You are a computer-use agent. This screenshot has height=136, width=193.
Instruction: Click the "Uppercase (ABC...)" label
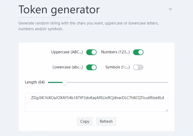point(67,52)
